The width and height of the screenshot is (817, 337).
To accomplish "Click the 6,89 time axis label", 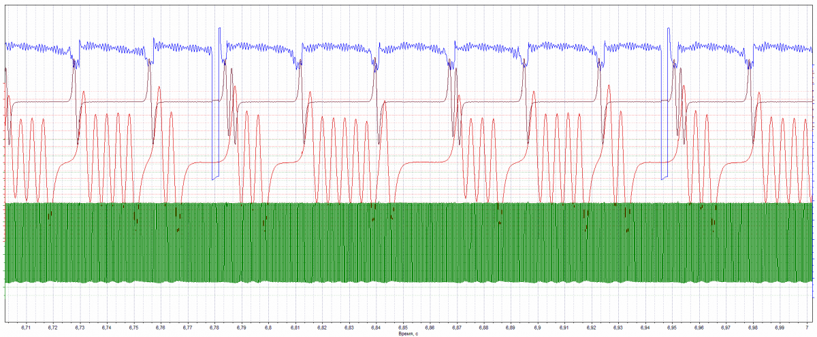I will click(511, 327).
